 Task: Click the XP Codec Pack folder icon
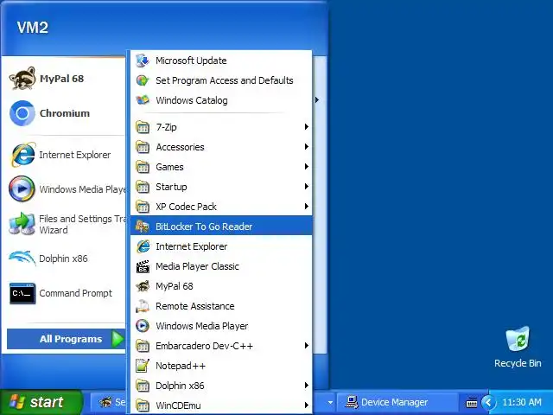pos(143,207)
